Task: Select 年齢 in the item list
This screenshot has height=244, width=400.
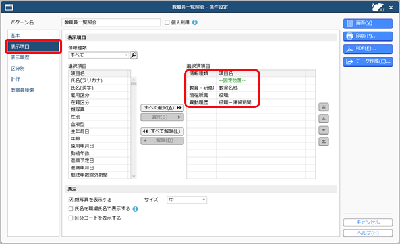Action: pos(100,138)
